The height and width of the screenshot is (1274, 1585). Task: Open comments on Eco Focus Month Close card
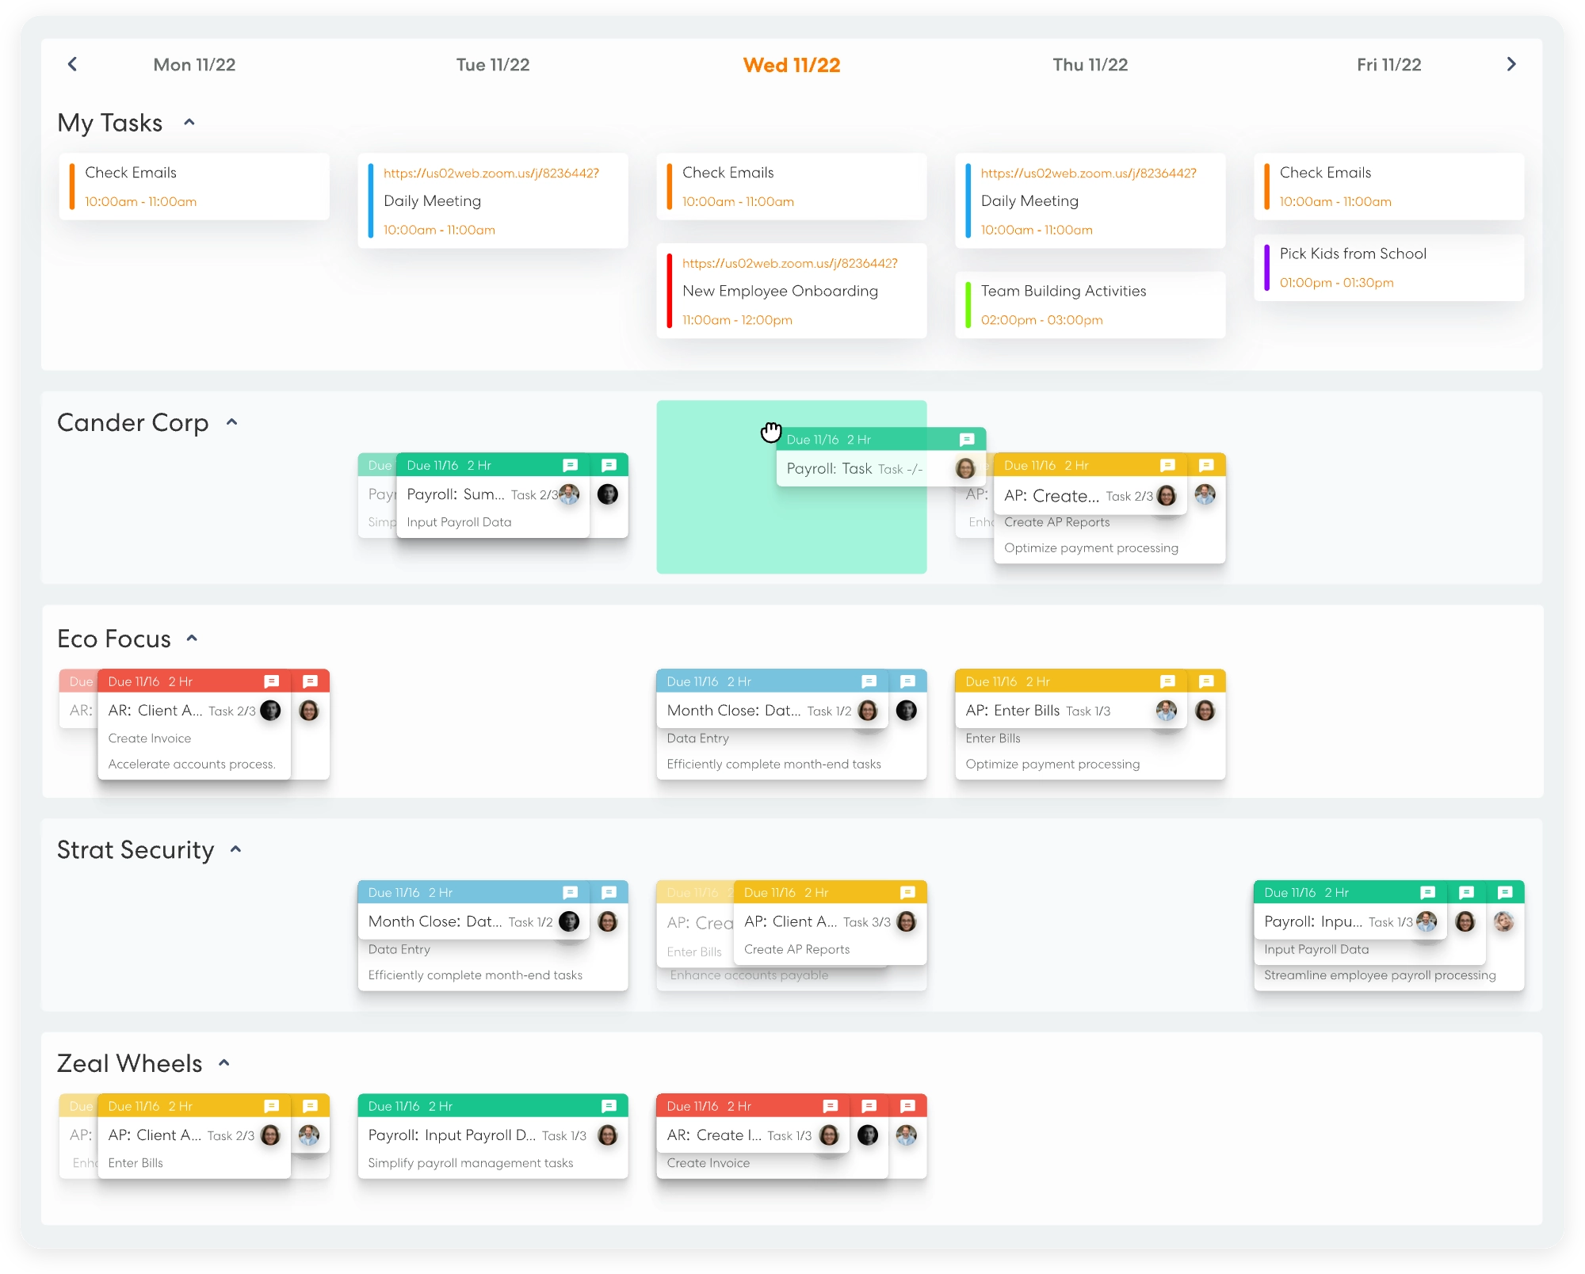pos(869,681)
